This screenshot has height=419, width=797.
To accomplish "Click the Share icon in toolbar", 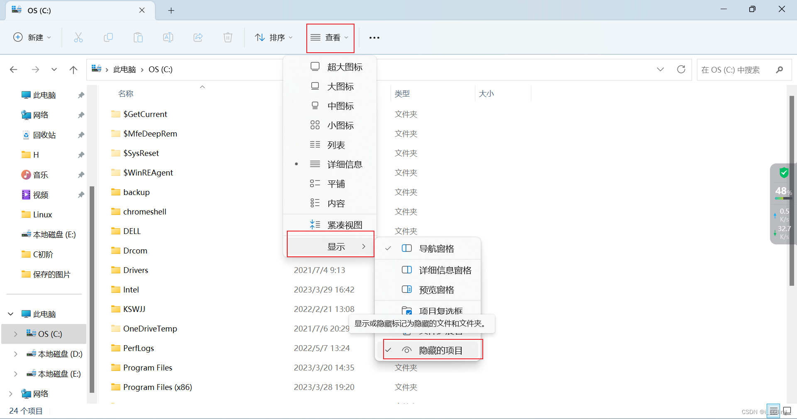I will 198,37.
